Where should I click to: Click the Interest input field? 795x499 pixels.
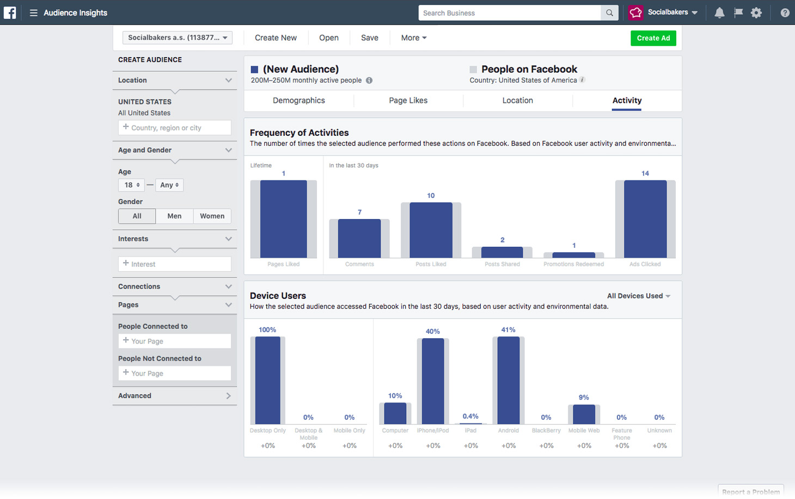pyautogui.click(x=175, y=264)
